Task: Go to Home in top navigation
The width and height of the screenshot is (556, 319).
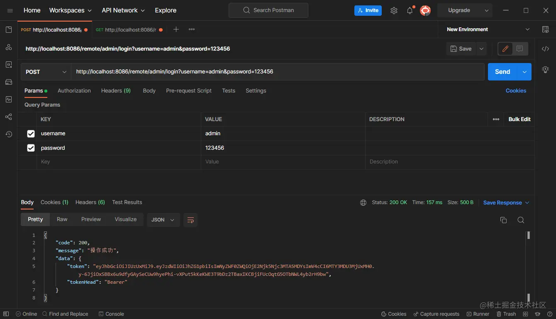Action: (32, 10)
